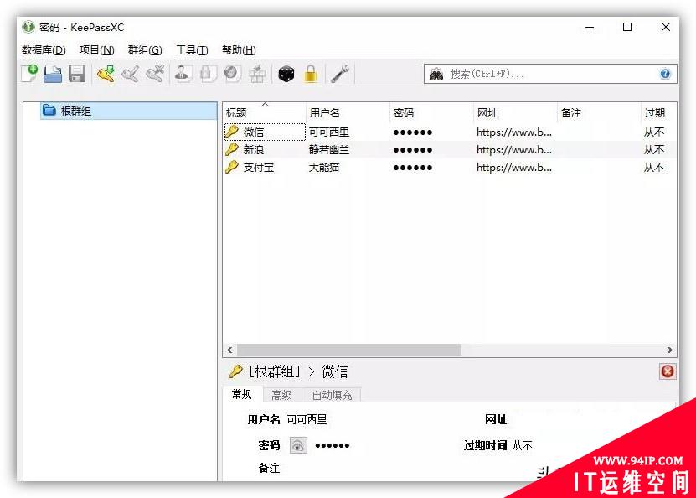This screenshot has width=696, height=498.
Task: Sort by the 用户名 column header
Action: pyautogui.click(x=348, y=112)
